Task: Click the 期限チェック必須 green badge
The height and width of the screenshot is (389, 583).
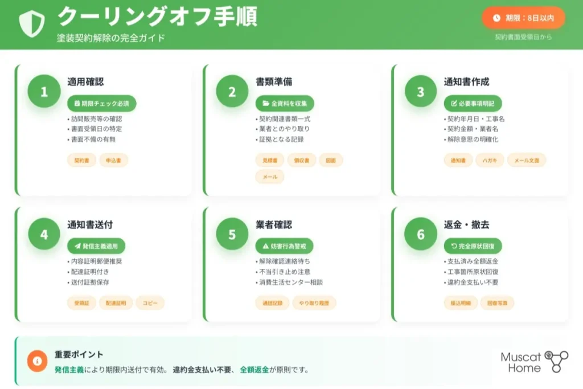Action: tap(102, 104)
